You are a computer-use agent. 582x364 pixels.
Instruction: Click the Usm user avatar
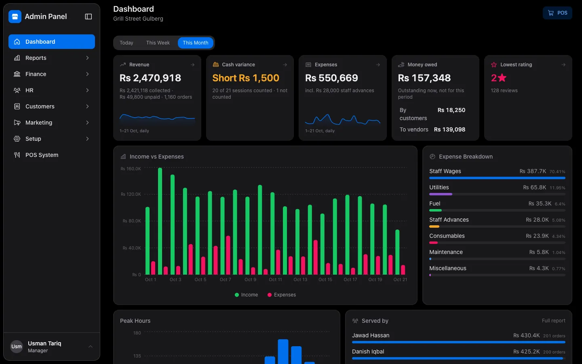17,347
